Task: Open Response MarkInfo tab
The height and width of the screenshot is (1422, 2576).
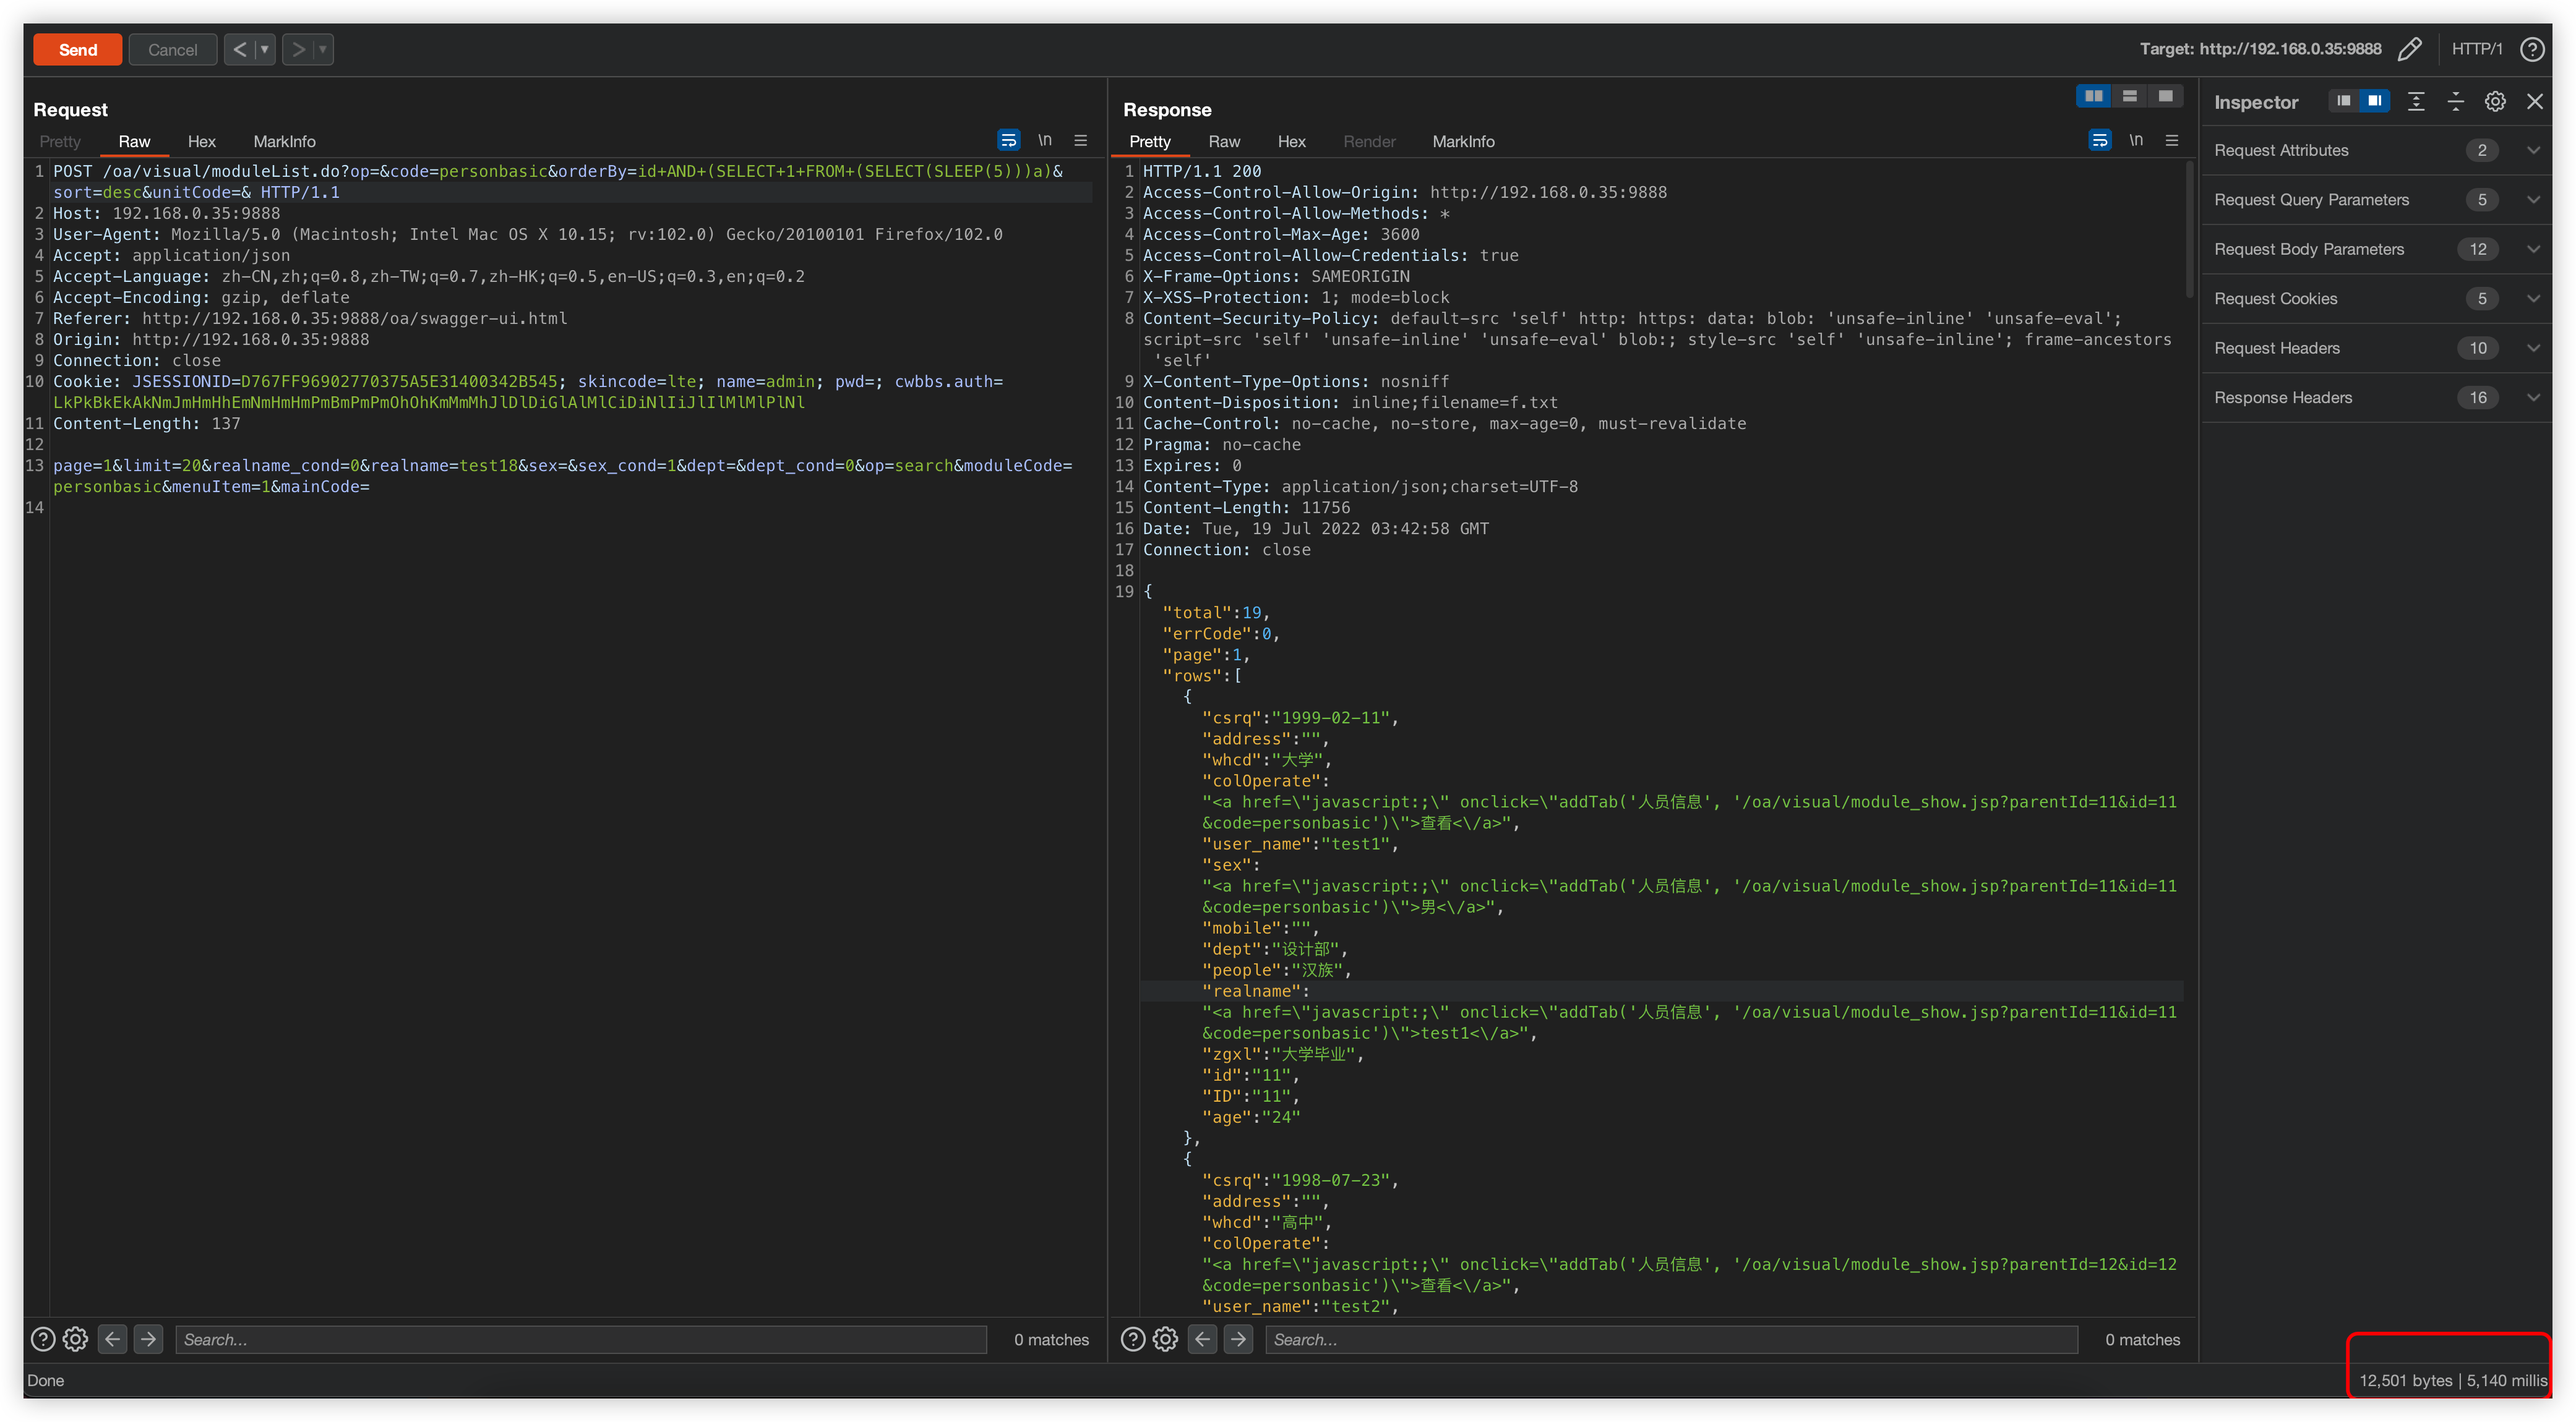Action: (x=1463, y=142)
